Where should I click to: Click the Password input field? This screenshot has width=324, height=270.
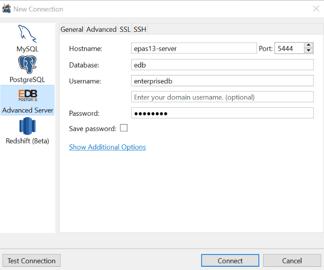click(222, 113)
